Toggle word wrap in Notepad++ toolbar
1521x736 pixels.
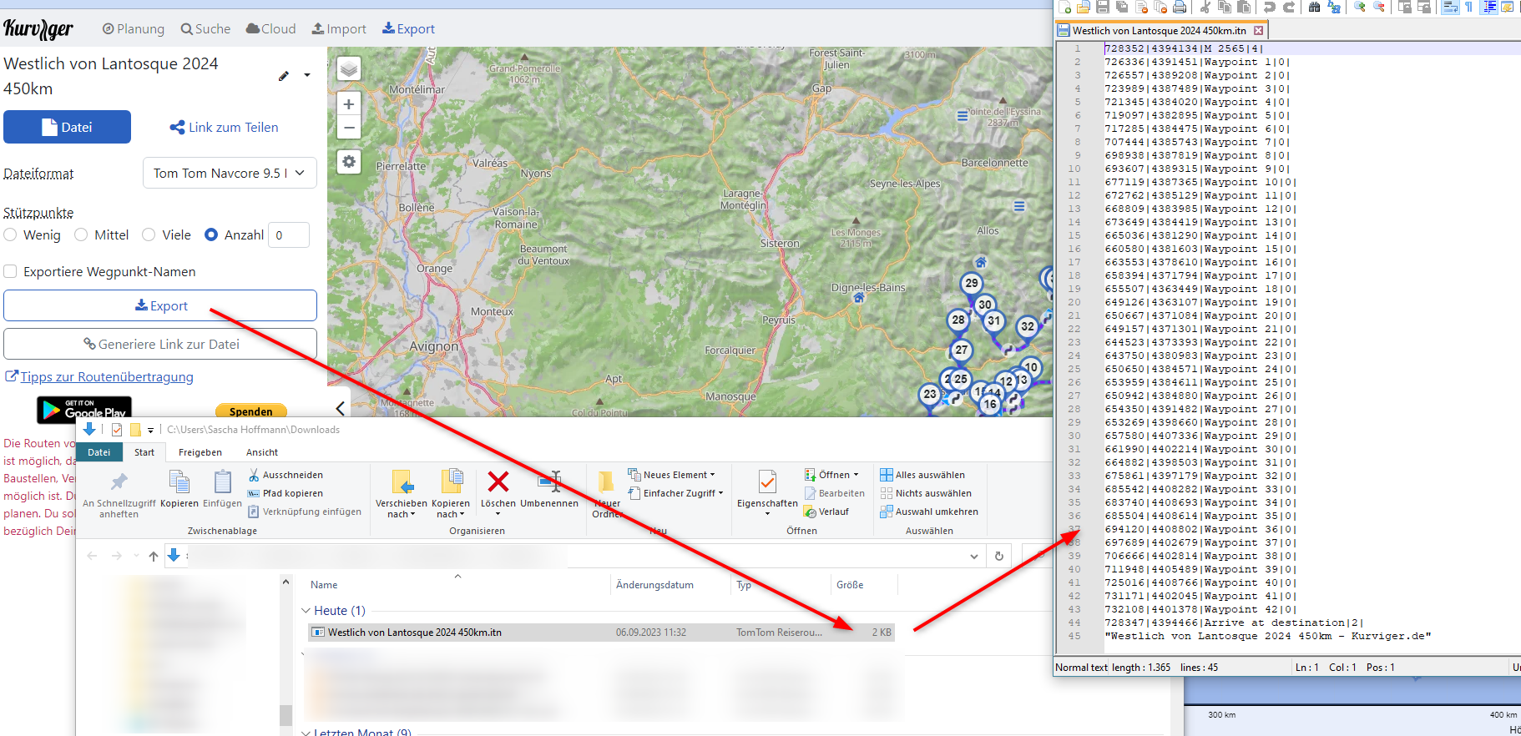(x=1450, y=8)
